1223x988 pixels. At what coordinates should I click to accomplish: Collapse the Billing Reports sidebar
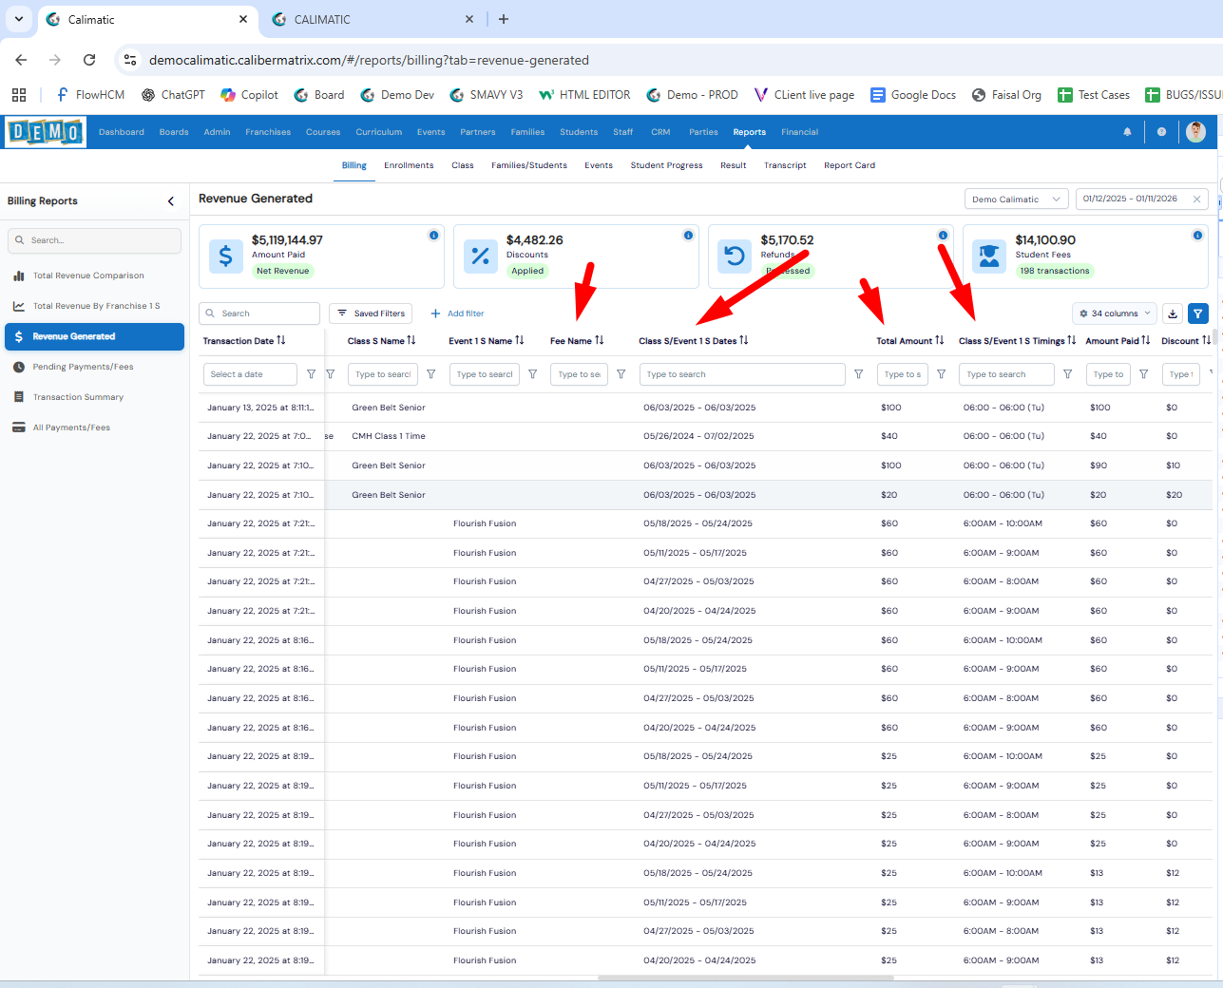click(x=171, y=201)
